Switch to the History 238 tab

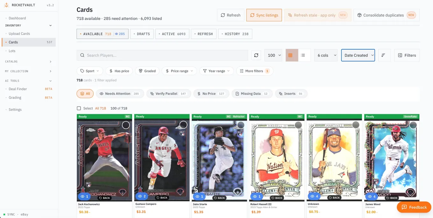tap(235, 34)
